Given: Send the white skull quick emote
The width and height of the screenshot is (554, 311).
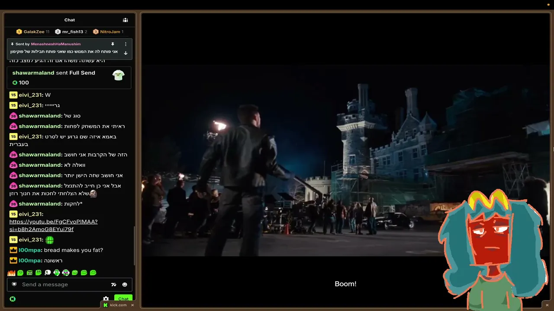Looking at the screenshot, I should coord(48,273).
